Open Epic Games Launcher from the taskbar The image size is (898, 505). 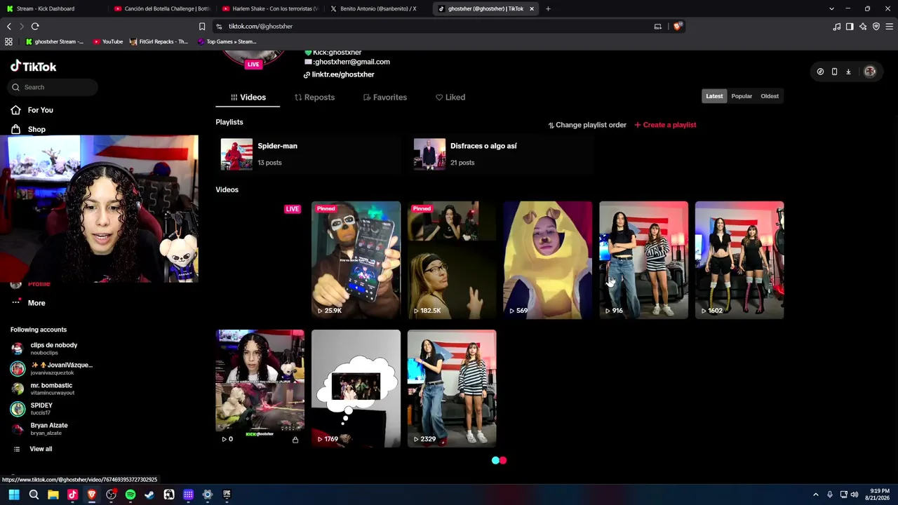(227, 494)
